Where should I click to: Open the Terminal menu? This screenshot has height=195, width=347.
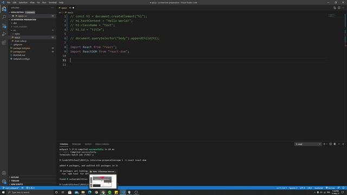[x=53, y=2]
